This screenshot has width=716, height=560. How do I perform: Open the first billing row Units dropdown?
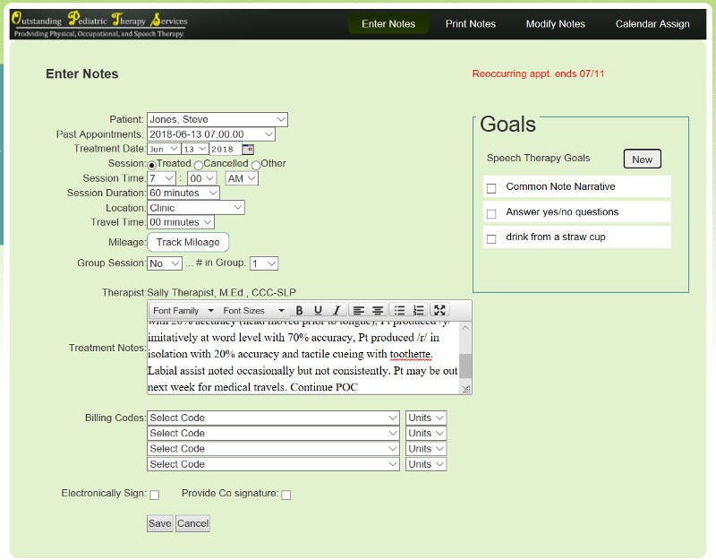click(x=426, y=418)
